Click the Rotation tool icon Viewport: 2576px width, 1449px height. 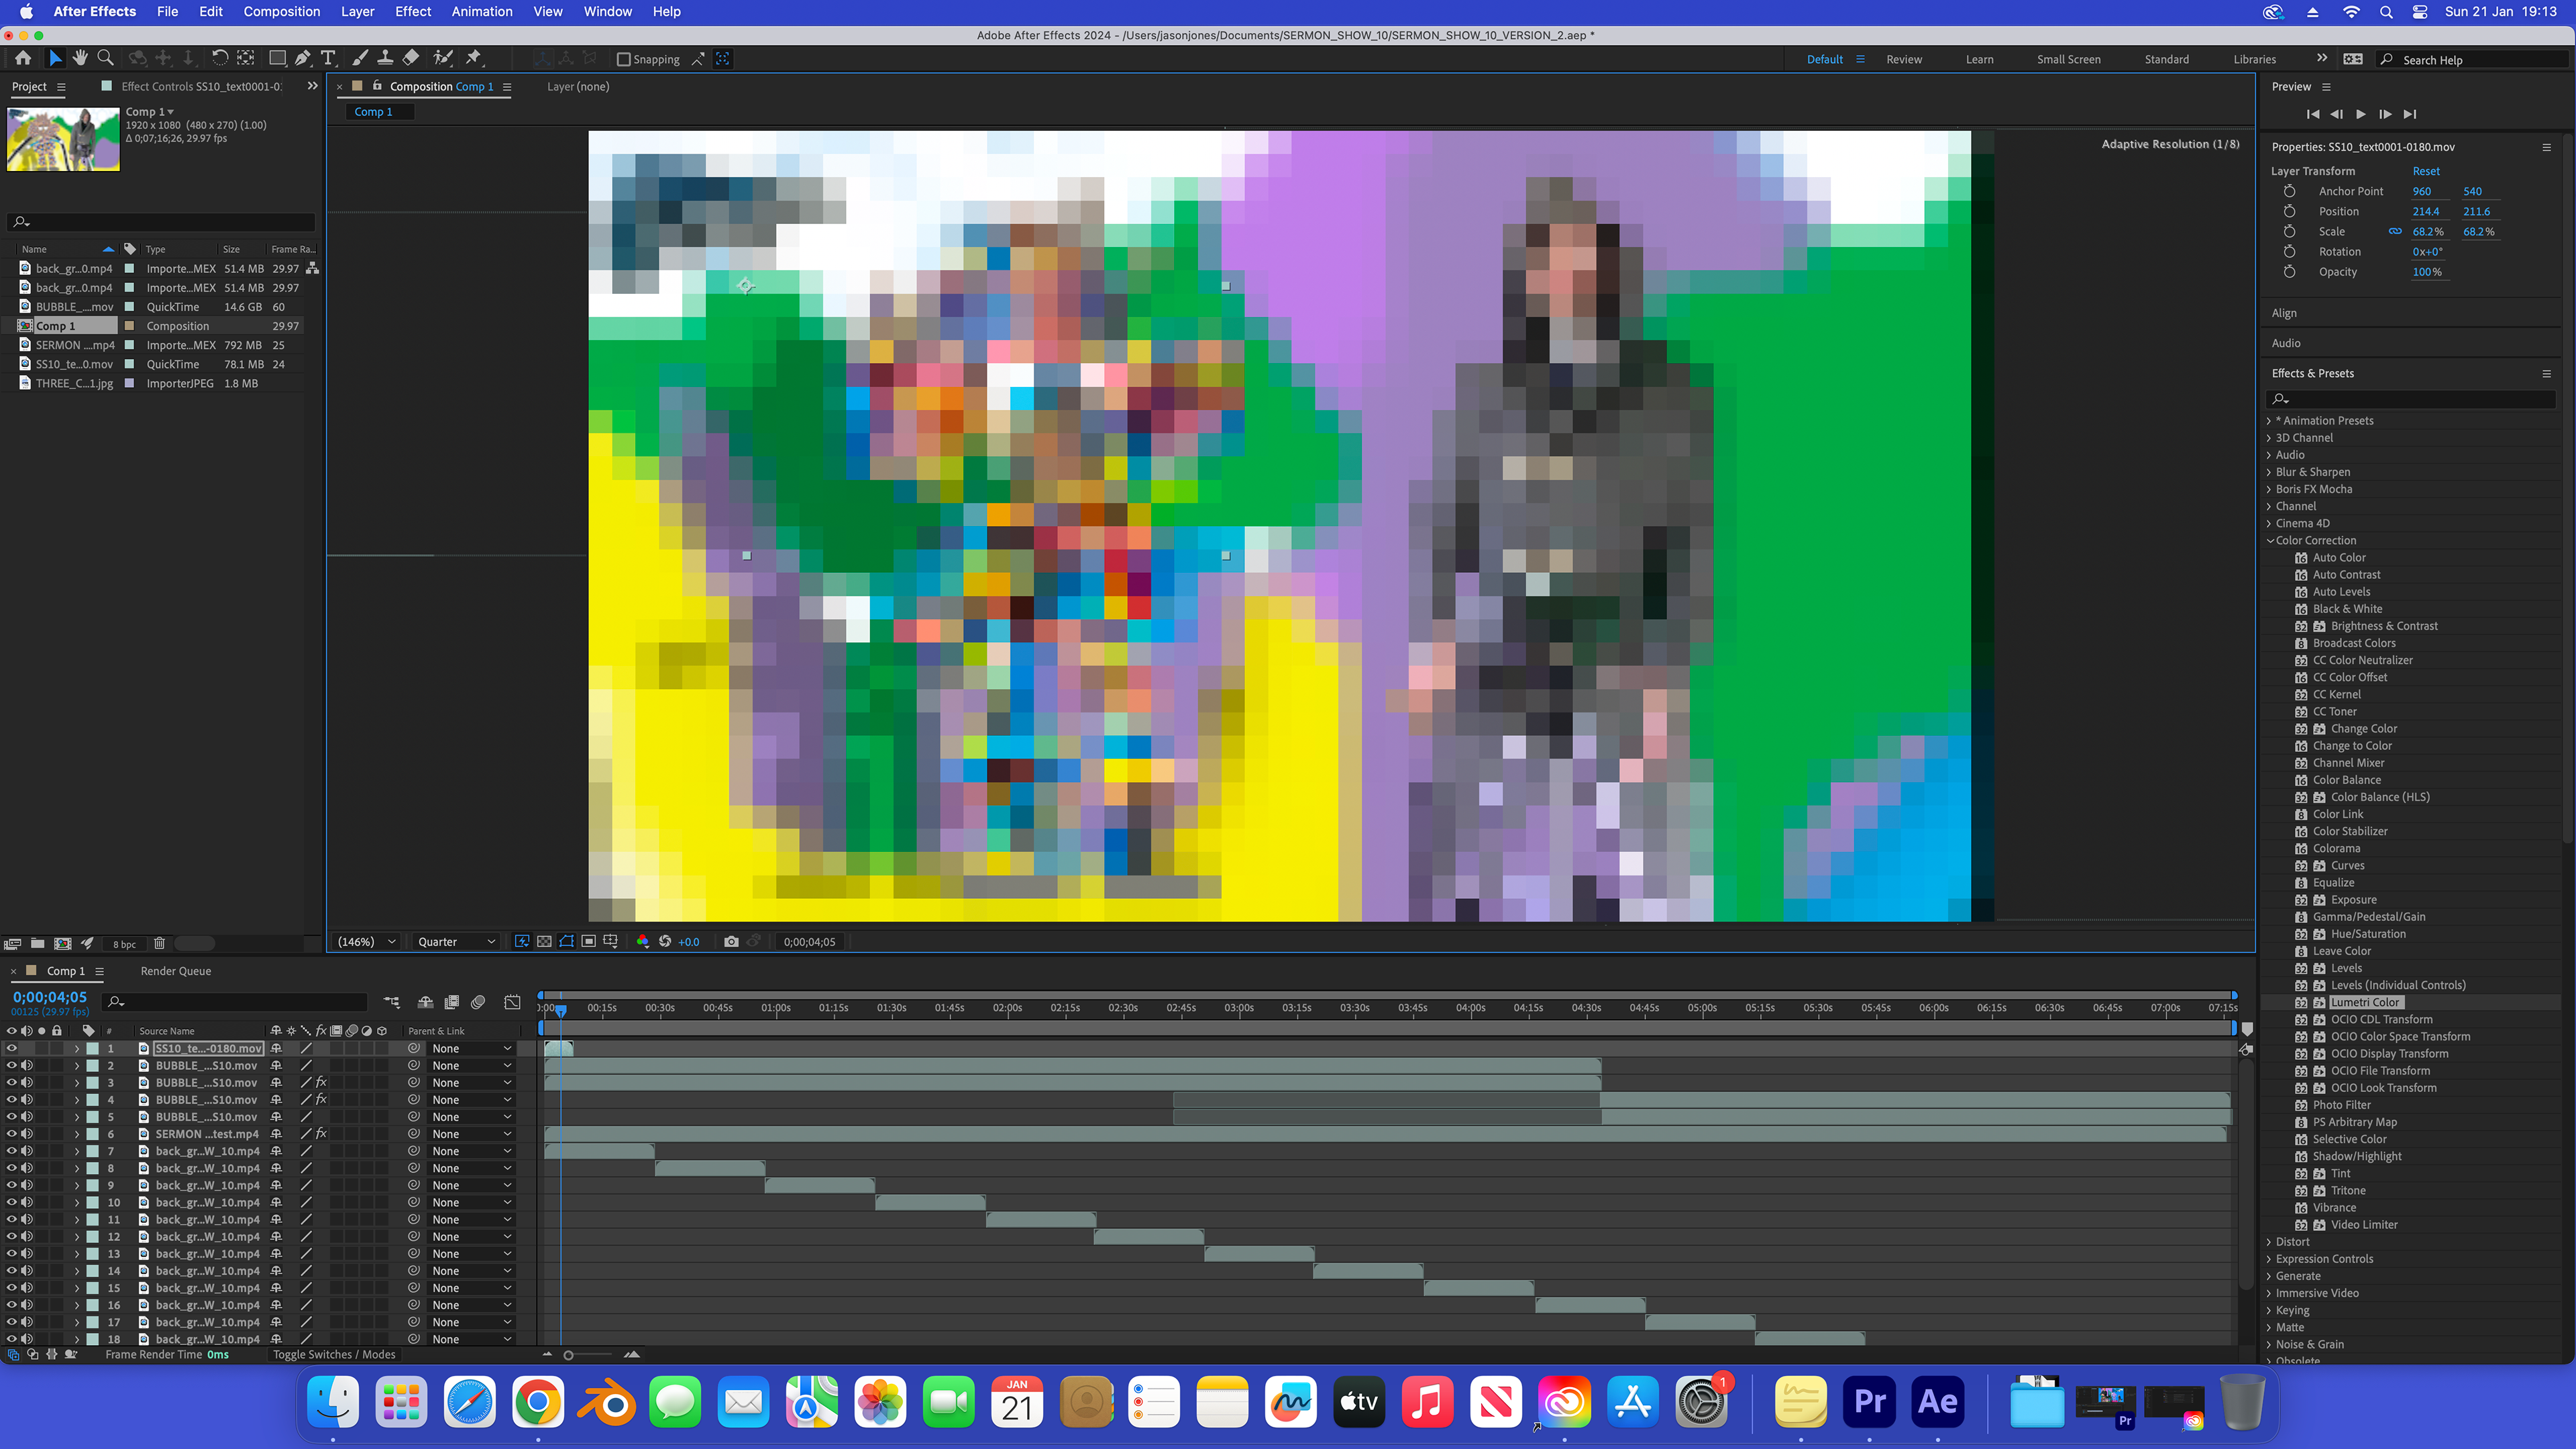pyautogui.click(x=220, y=58)
